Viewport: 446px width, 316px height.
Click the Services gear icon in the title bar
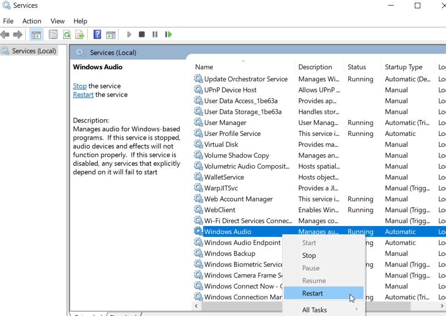click(6, 6)
